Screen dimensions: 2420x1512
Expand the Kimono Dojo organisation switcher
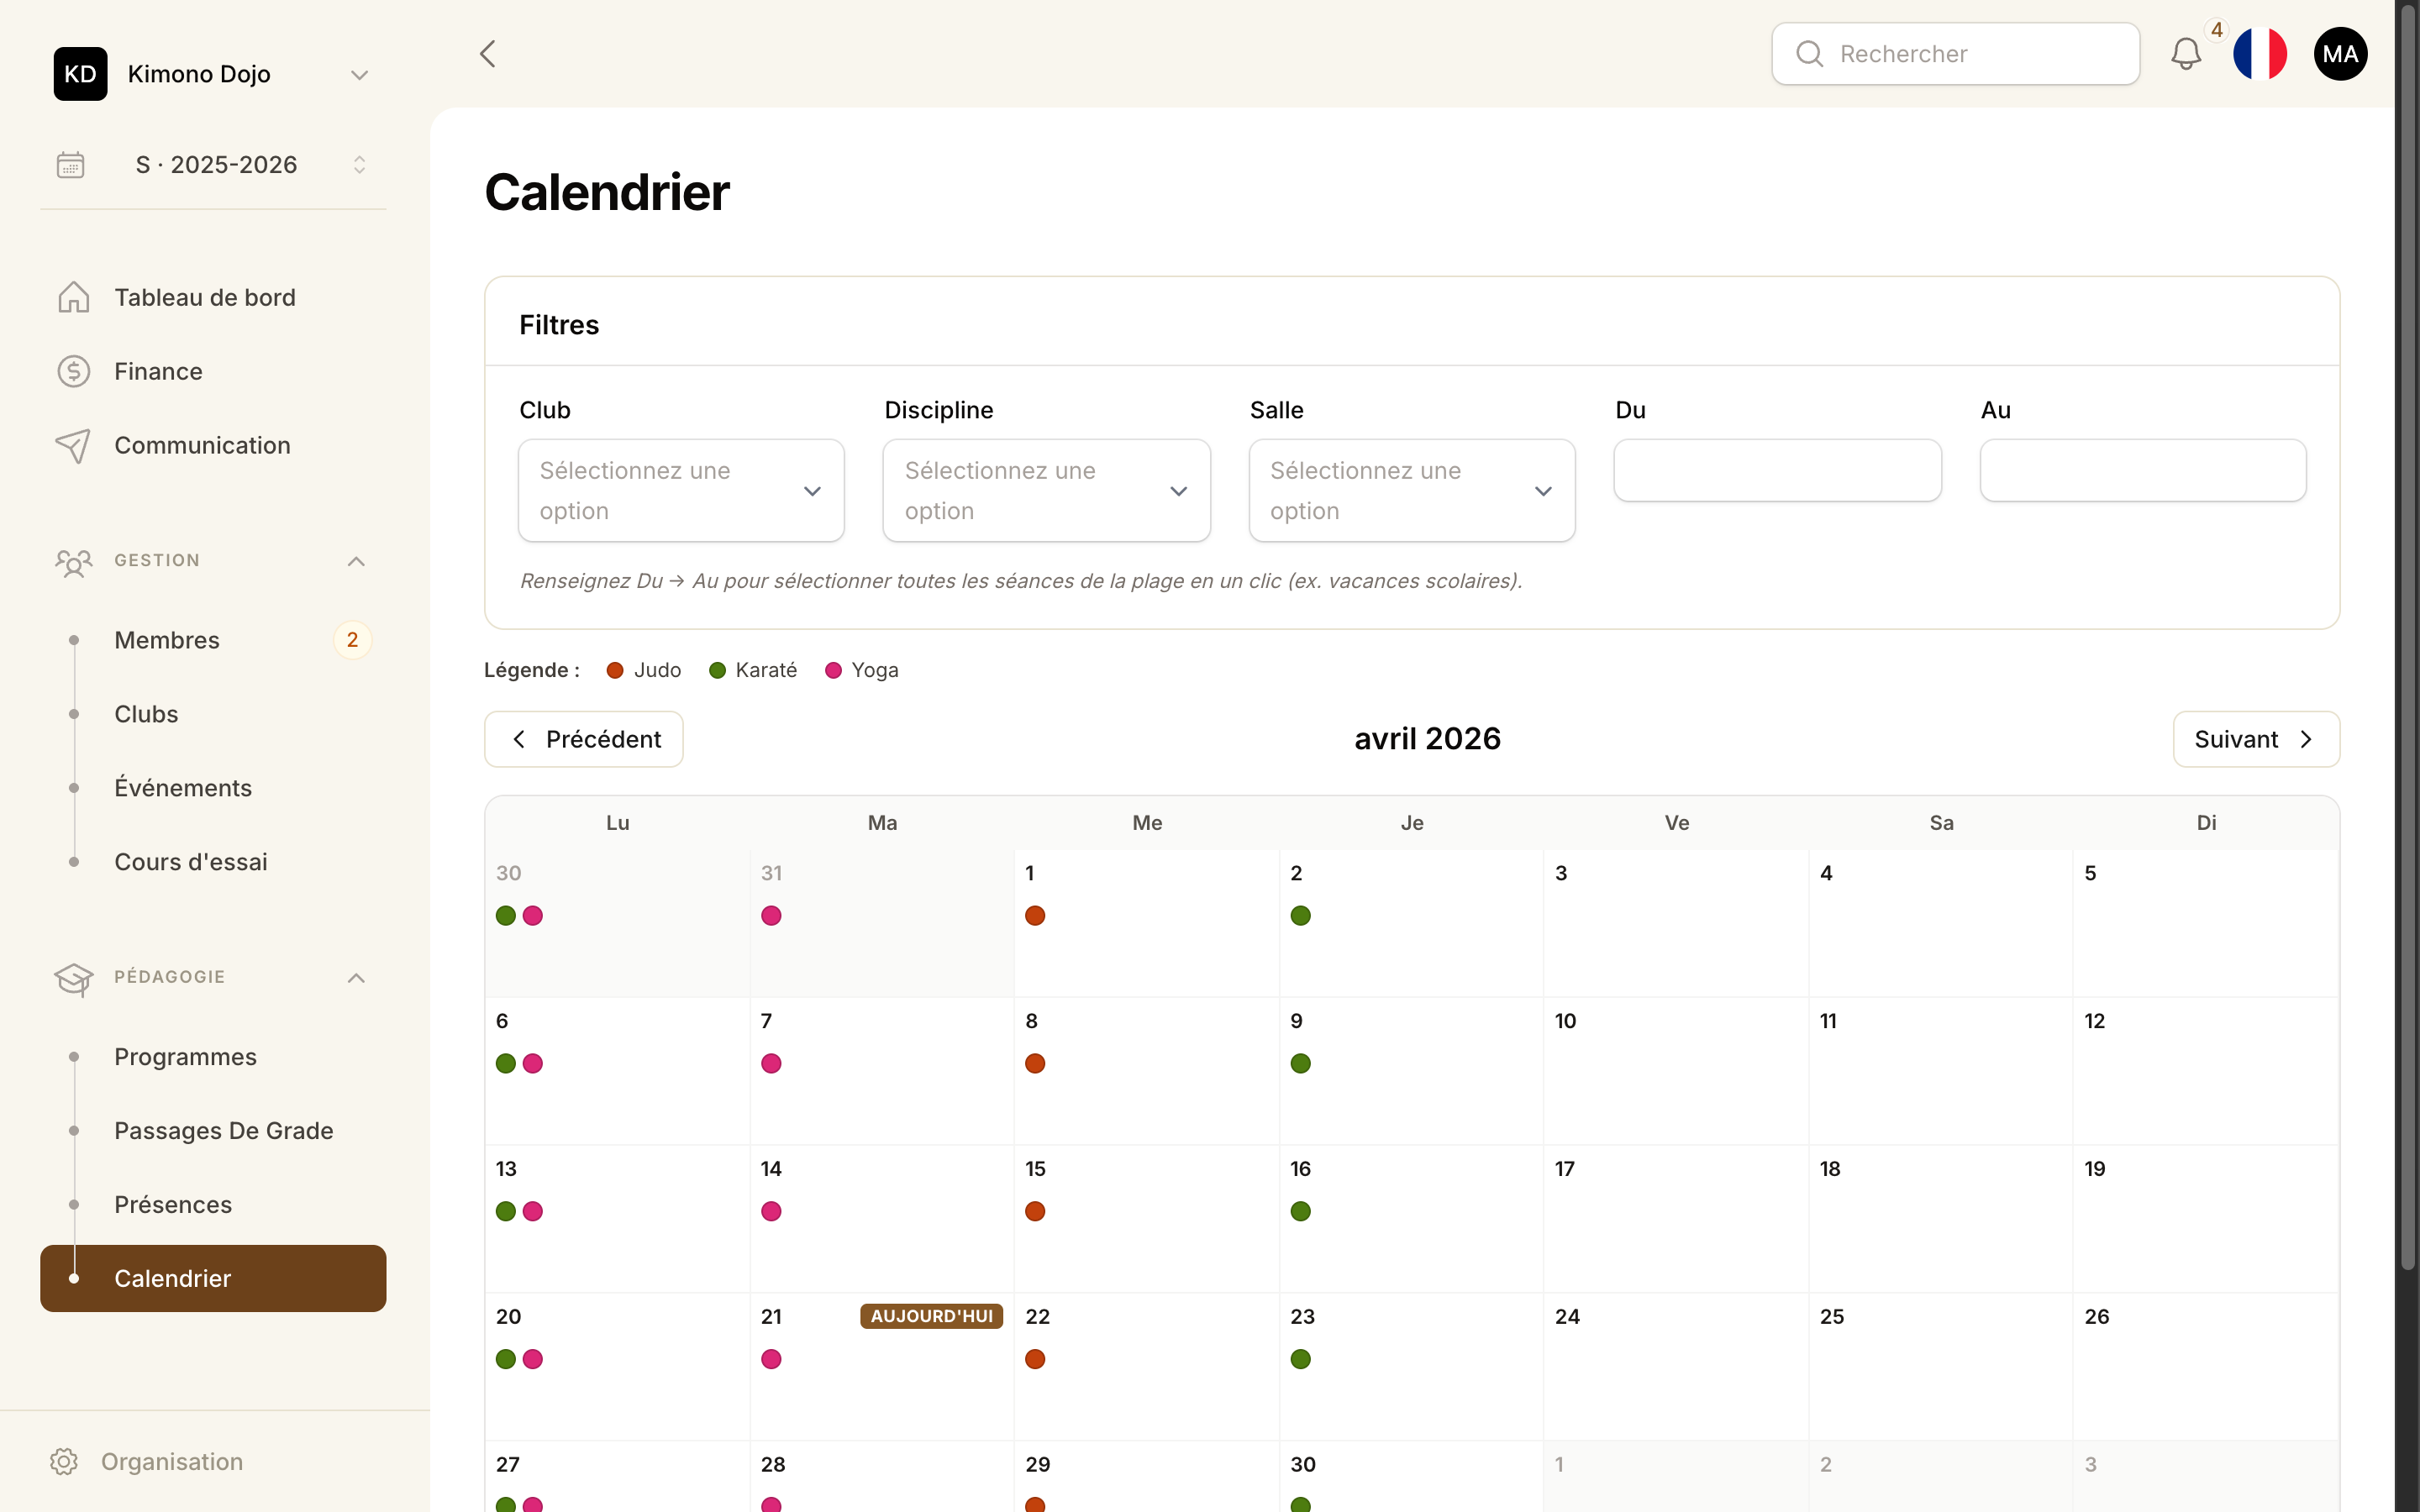click(x=359, y=75)
